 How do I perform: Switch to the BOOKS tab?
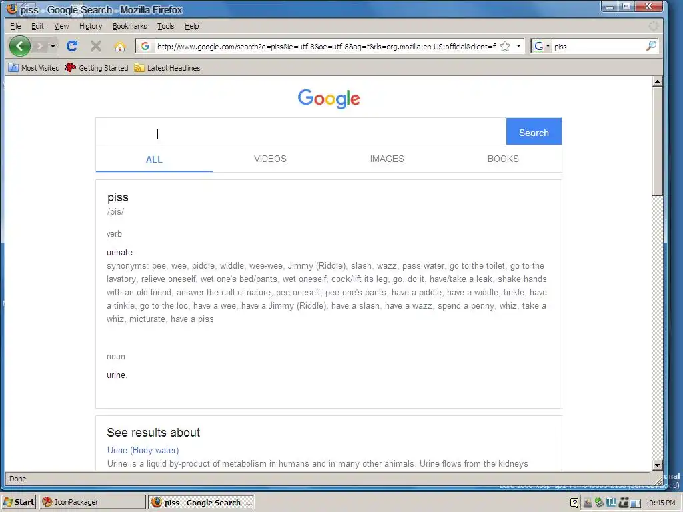pos(503,159)
